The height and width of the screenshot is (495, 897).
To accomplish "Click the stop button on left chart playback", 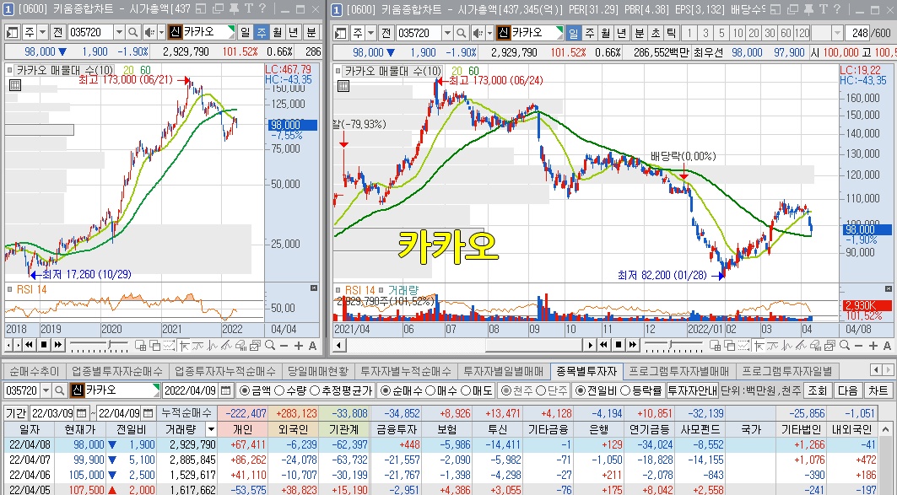I will click(x=44, y=345).
